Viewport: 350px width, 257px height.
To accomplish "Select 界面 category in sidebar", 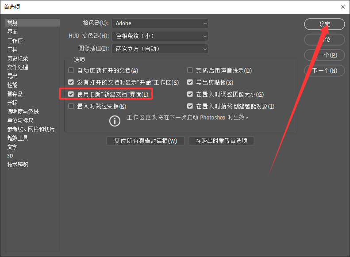I will coord(33,32).
